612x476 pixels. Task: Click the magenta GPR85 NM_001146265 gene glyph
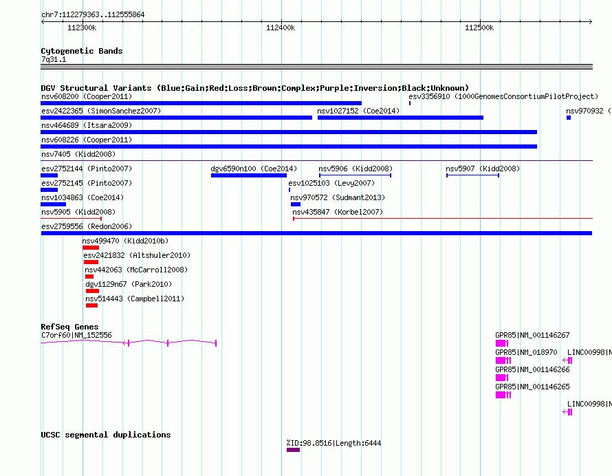coord(503,395)
